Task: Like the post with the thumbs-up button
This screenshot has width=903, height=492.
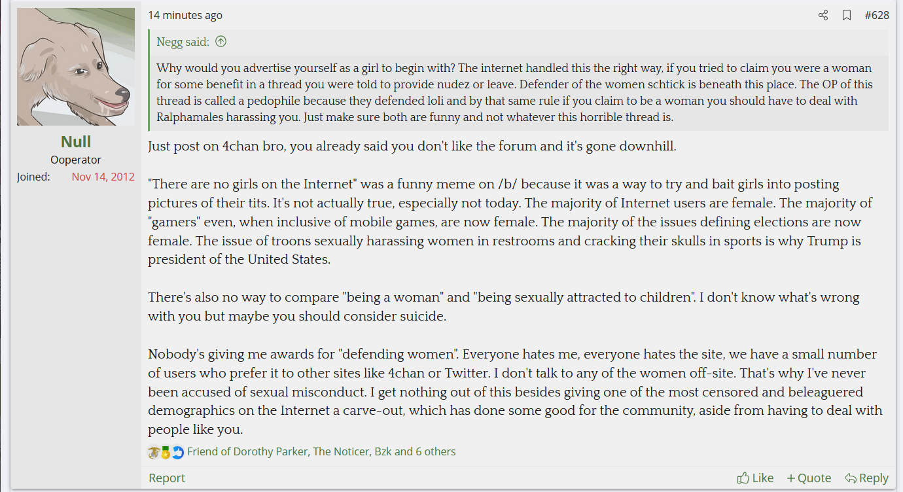Action: 755,478
